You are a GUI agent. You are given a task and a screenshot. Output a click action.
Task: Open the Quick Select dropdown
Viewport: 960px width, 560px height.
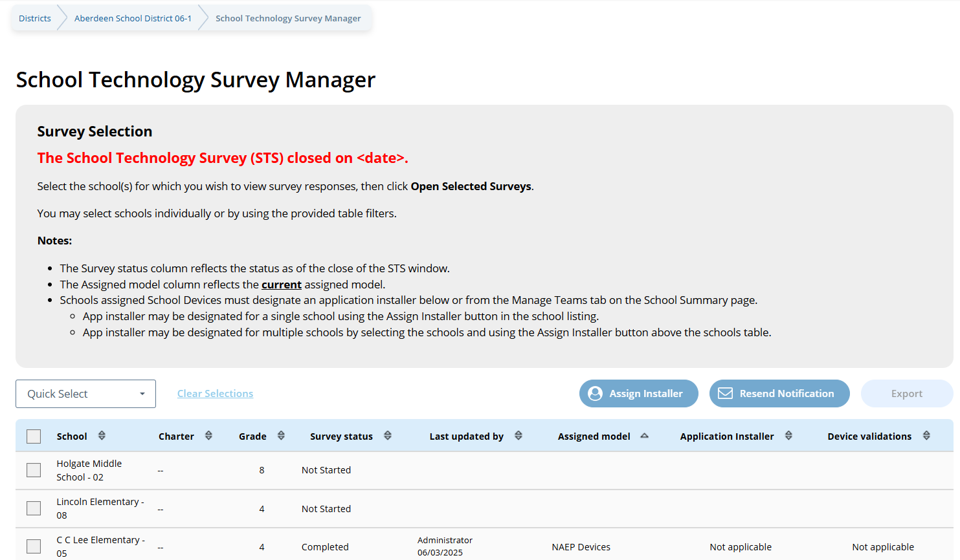click(x=85, y=394)
